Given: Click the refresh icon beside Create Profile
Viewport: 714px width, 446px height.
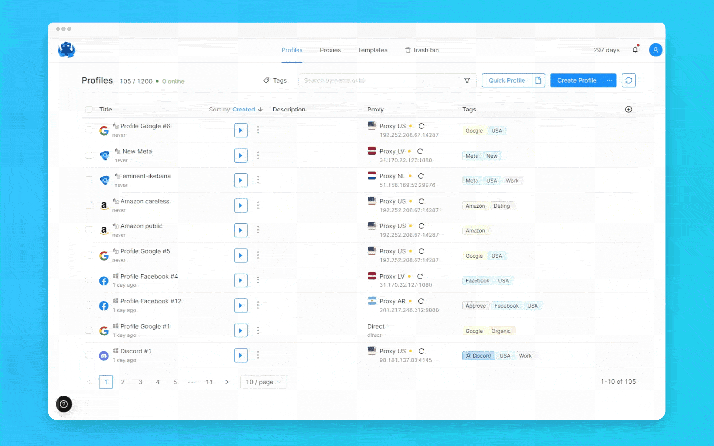Looking at the screenshot, I should pyautogui.click(x=628, y=80).
